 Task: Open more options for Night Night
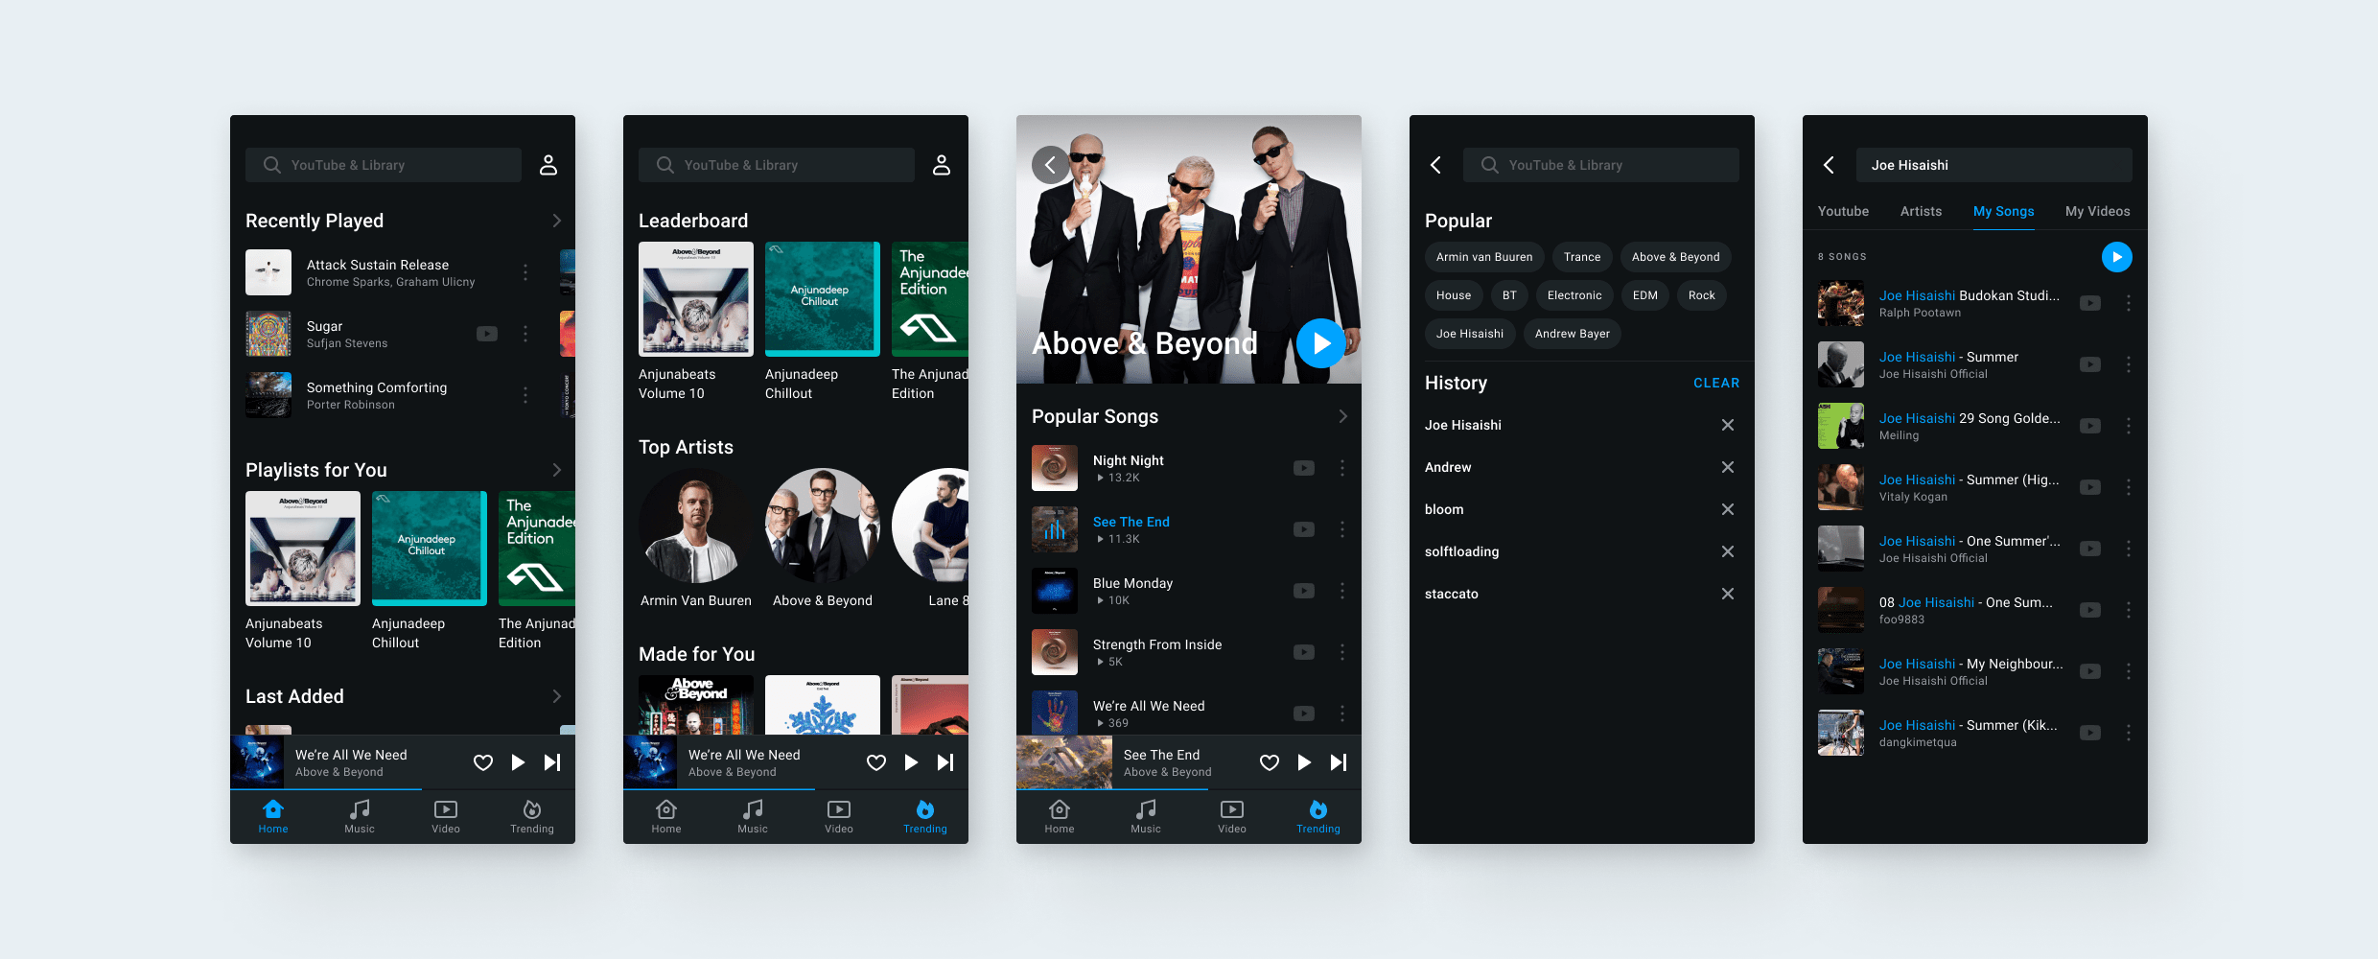pyautogui.click(x=1342, y=468)
